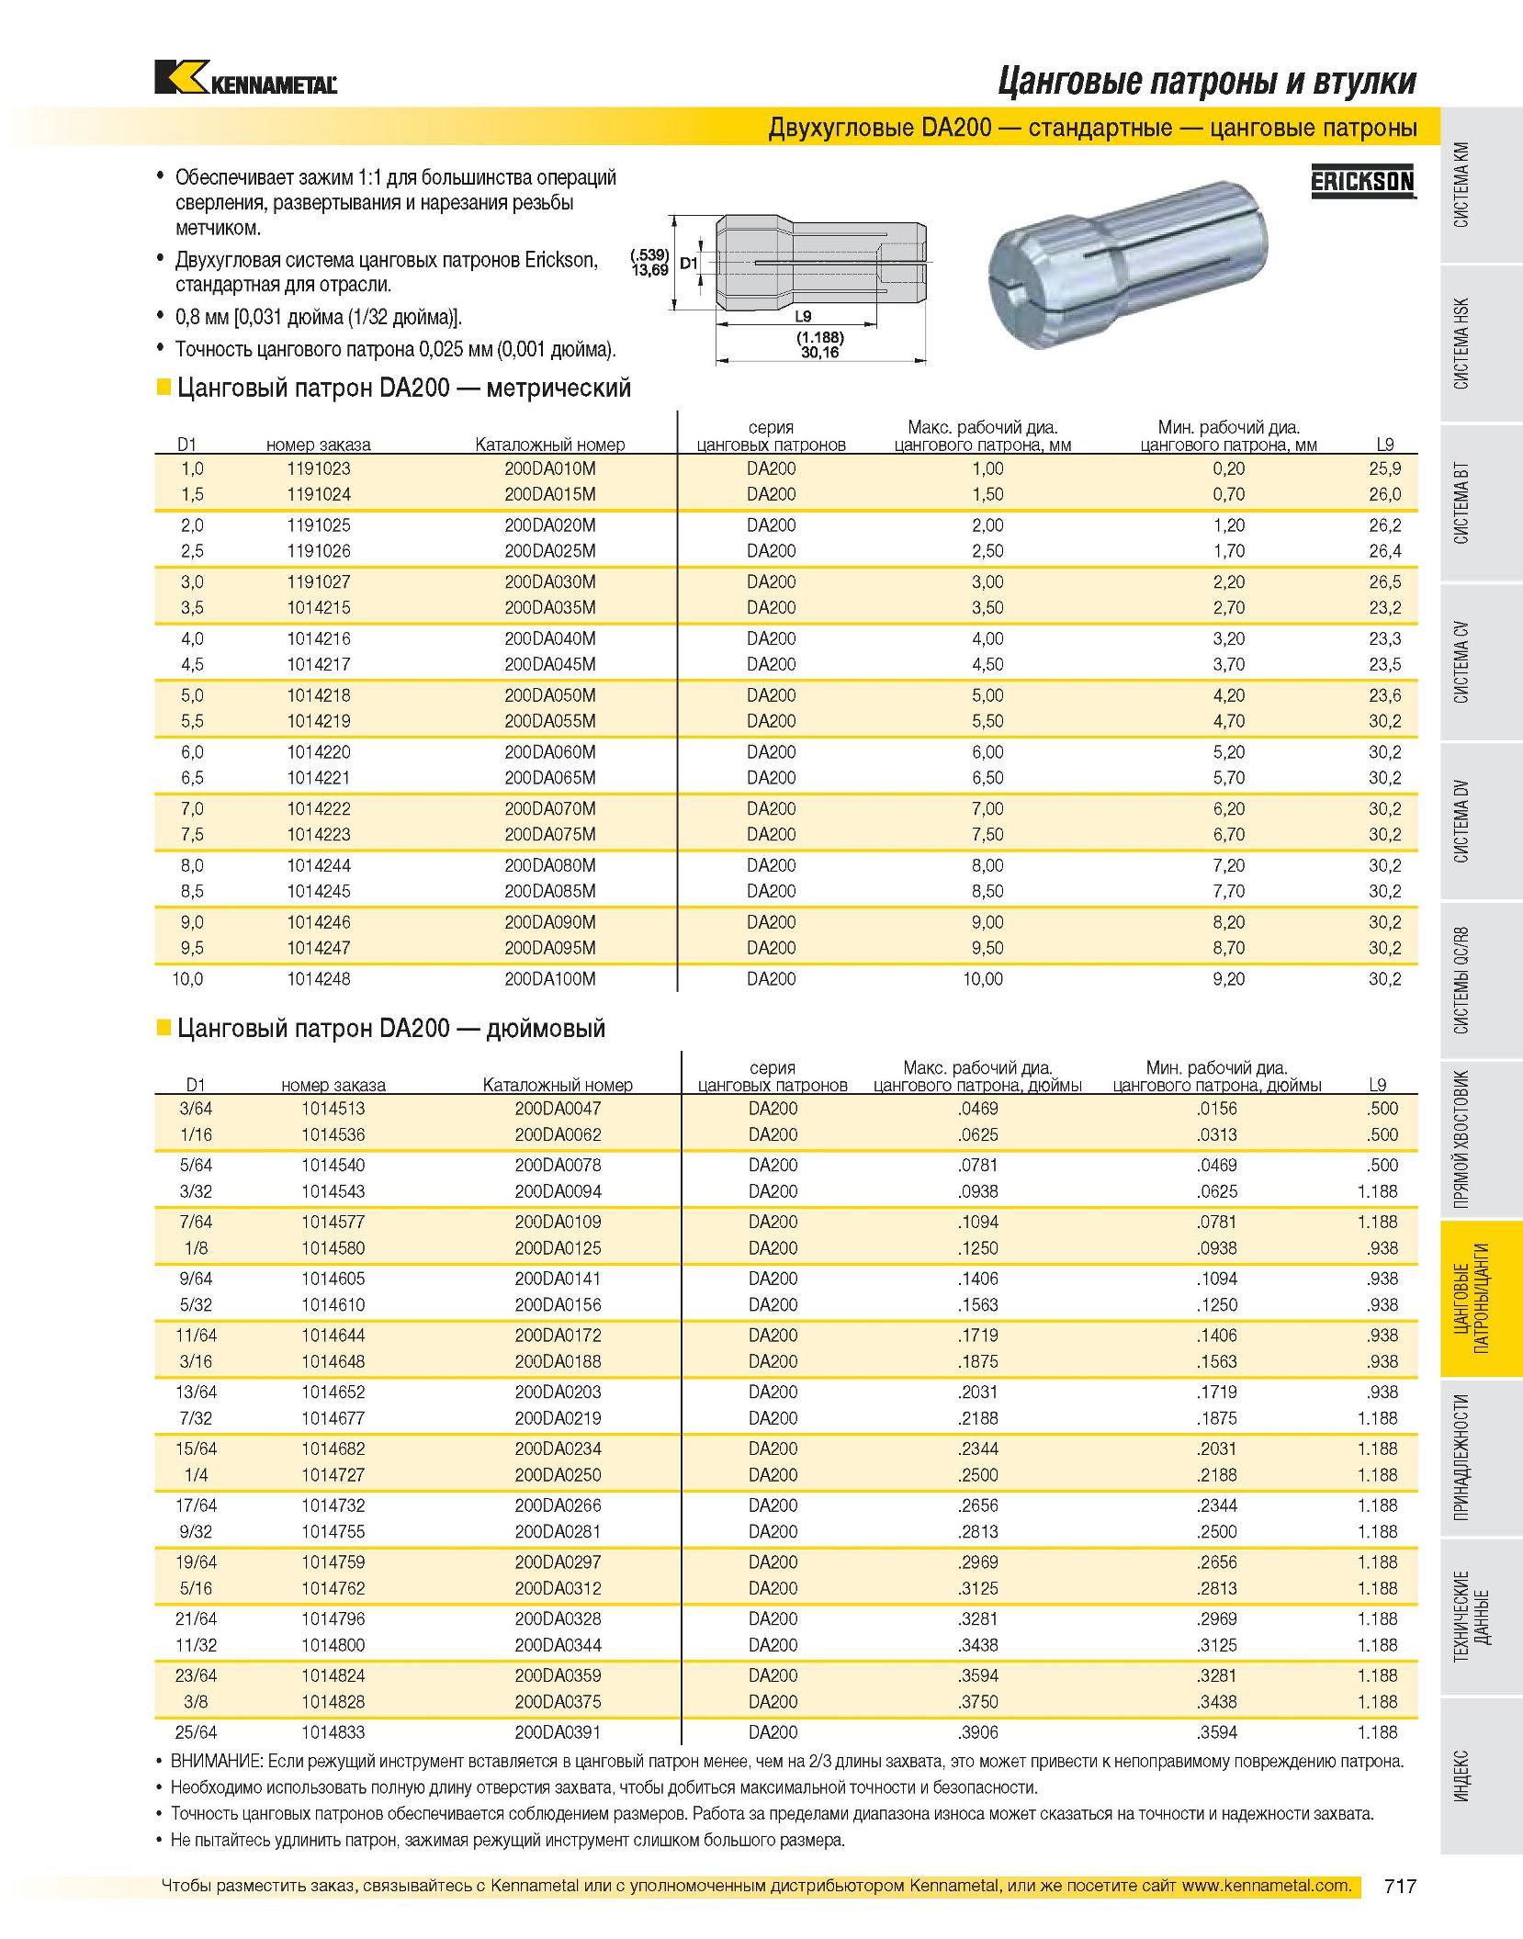Open the collet dimension drawing
1523x1939 pixels.
[777, 288]
